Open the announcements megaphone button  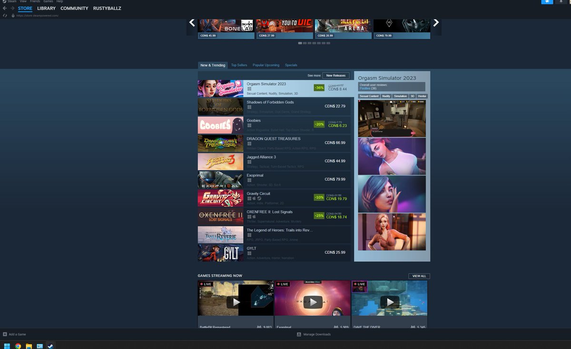pos(547,2)
